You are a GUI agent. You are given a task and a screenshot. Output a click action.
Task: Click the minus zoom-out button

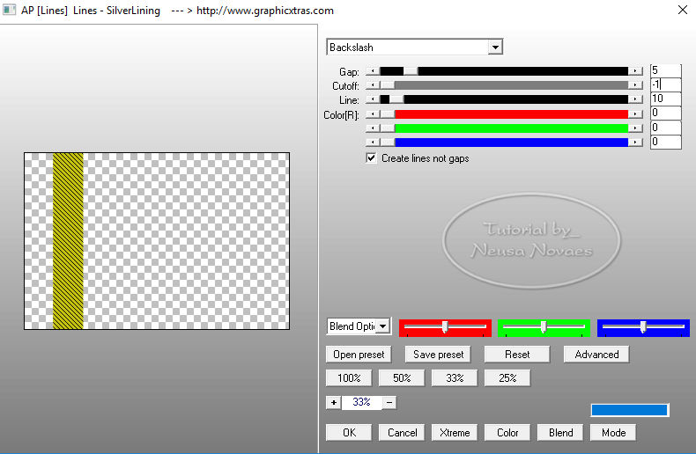(389, 402)
